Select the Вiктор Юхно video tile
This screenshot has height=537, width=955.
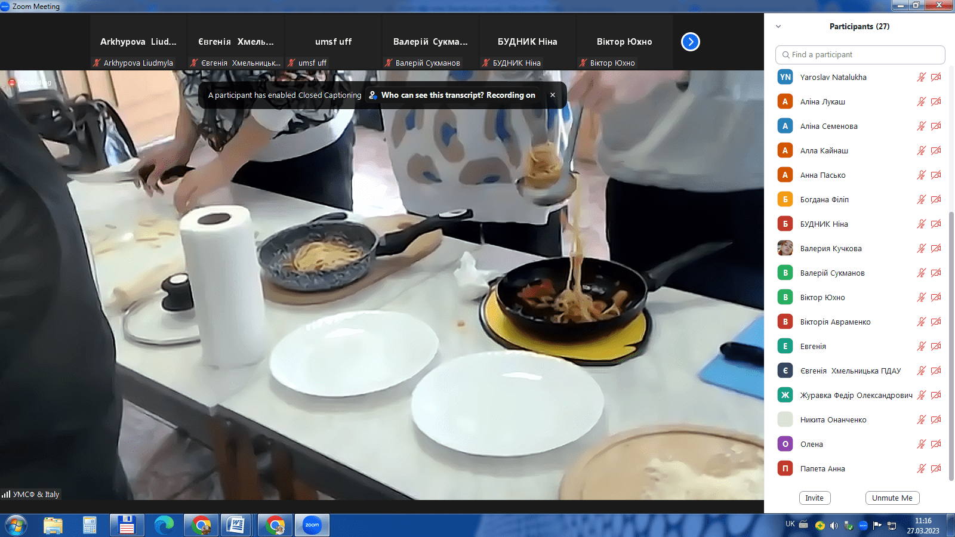(624, 42)
